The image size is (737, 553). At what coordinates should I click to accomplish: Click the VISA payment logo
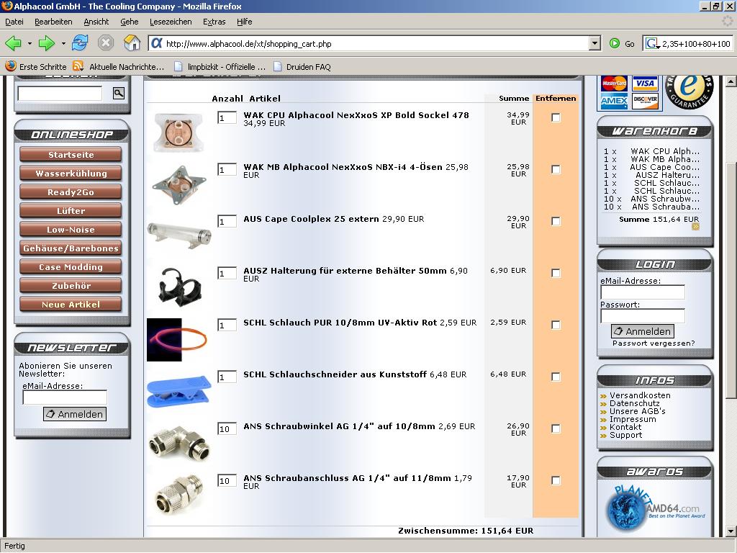coord(645,84)
